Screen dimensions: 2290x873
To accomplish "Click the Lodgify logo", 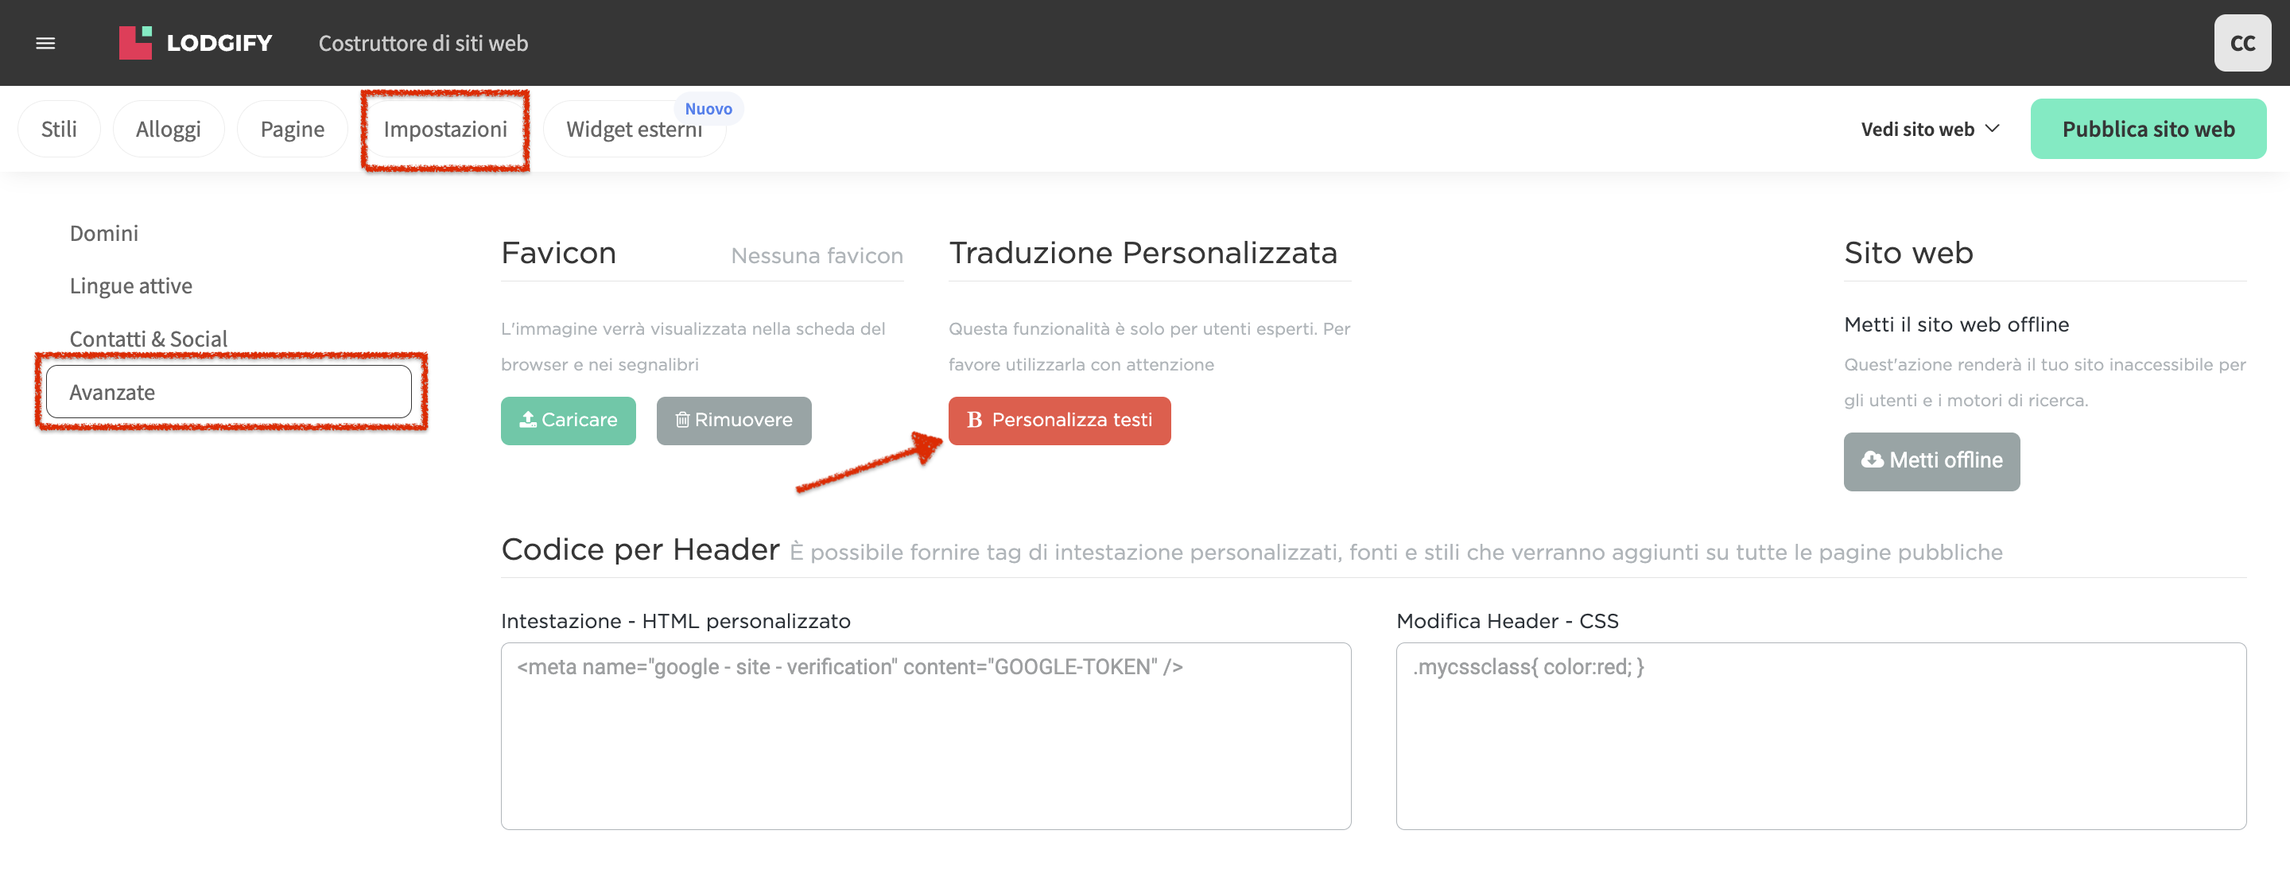I will coord(196,43).
